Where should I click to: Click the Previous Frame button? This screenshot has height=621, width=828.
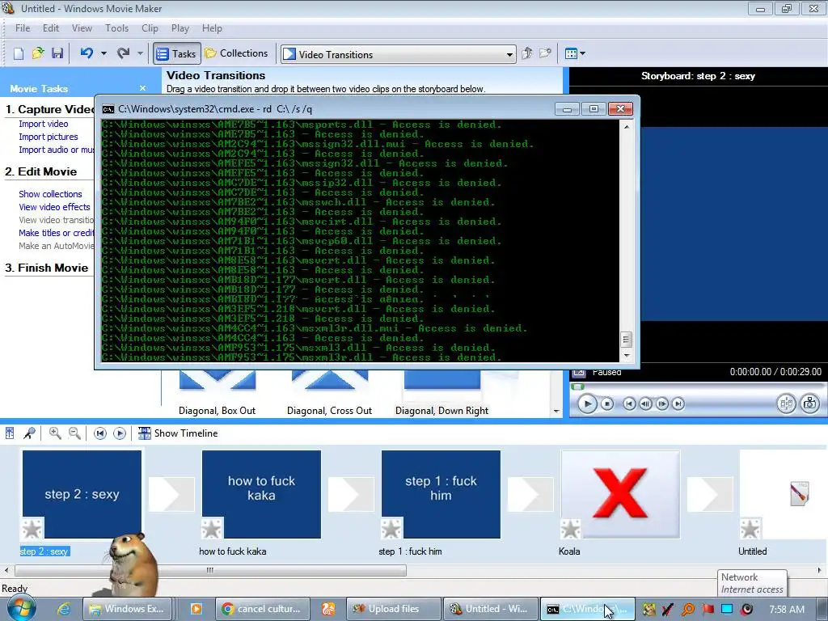[x=645, y=404]
